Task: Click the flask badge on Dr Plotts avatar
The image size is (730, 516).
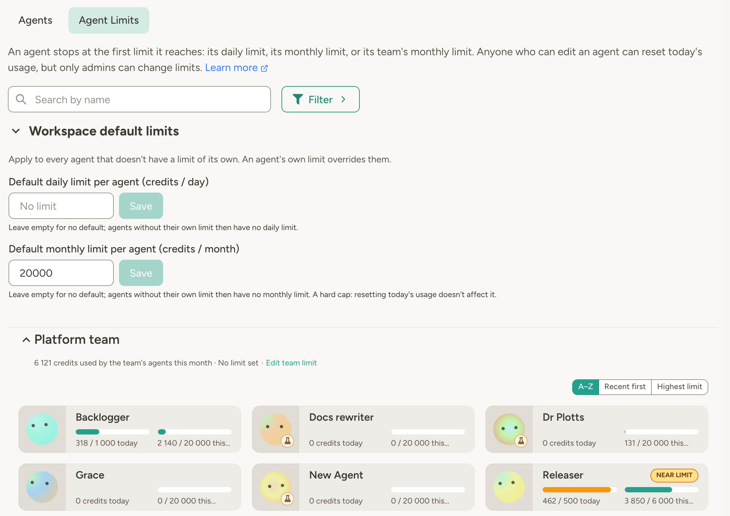Action: [521, 441]
